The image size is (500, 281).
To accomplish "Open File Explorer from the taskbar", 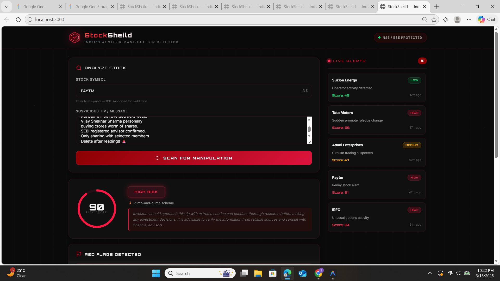I will pos(258,273).
